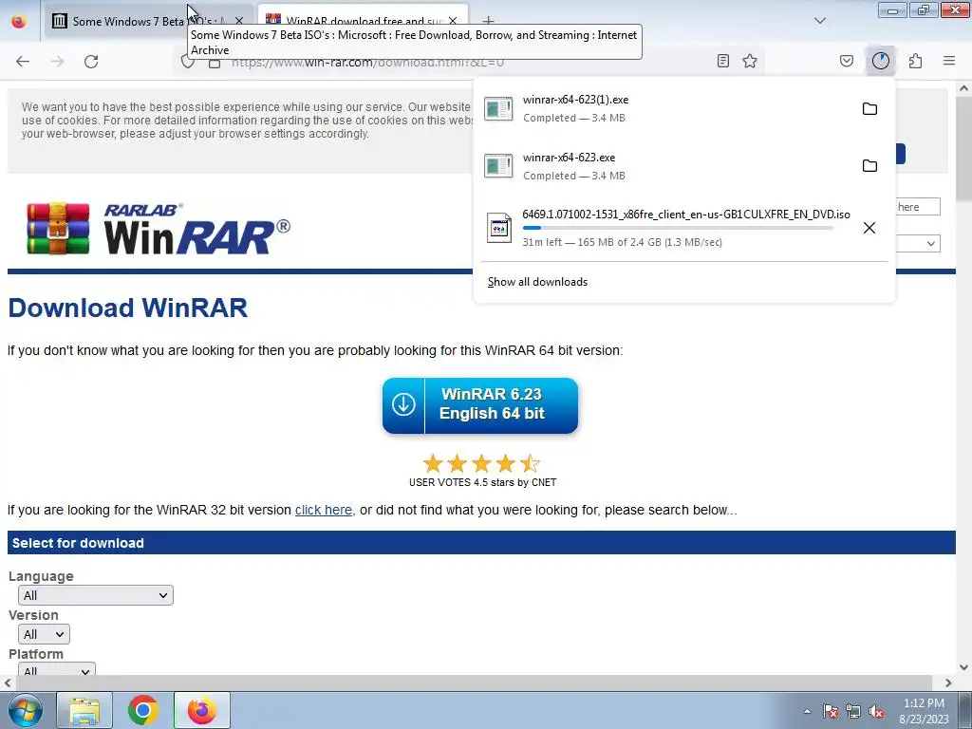Viewport: 972px width, 729px height.
Task: Click the ISO download progress bar
Action: [x=678, y=228]
